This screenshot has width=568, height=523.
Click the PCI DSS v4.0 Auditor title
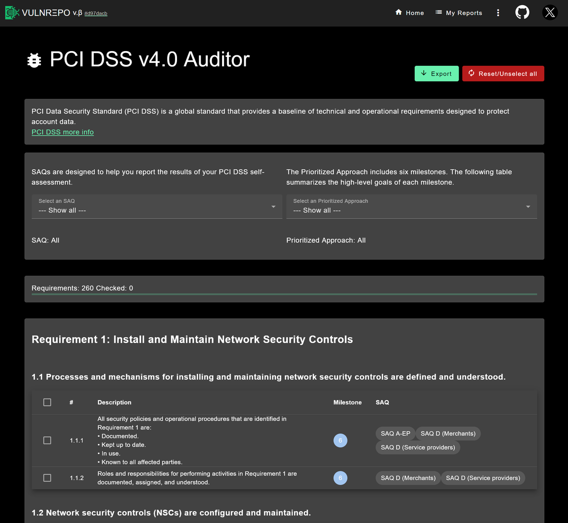coord(150,60)
